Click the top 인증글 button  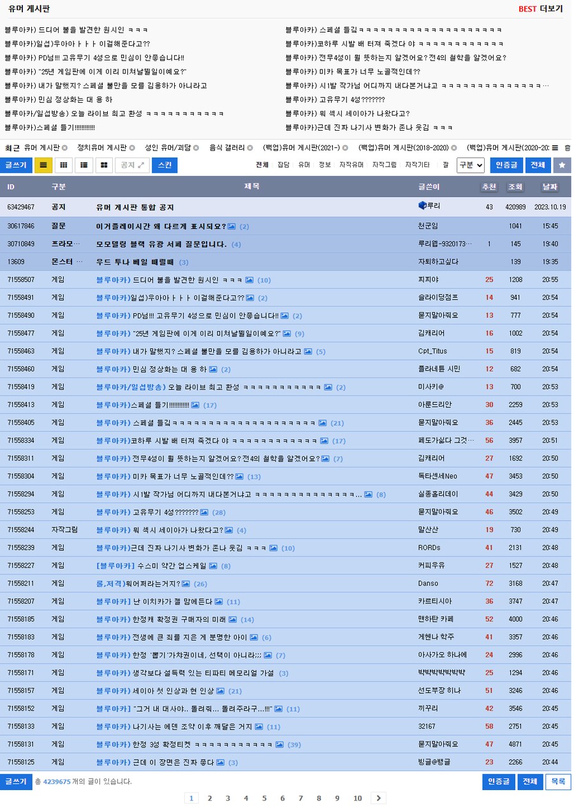(x=506, y=165)
